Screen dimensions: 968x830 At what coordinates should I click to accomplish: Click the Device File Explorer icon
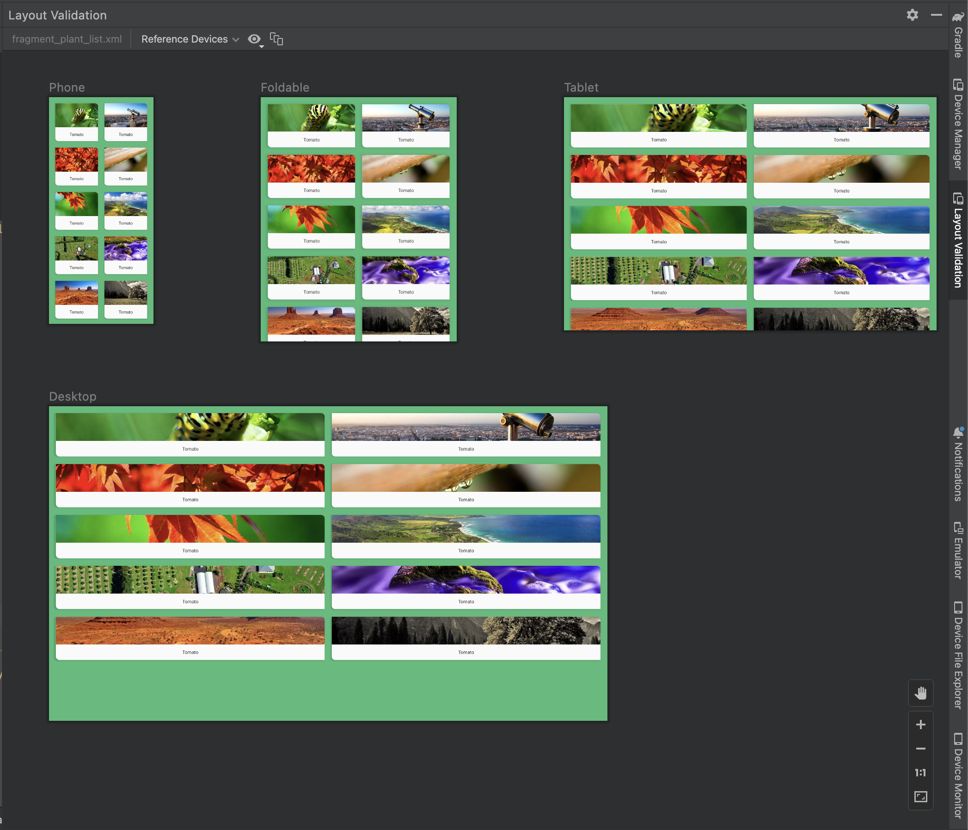pyautogui.click(x=956, y=607)
